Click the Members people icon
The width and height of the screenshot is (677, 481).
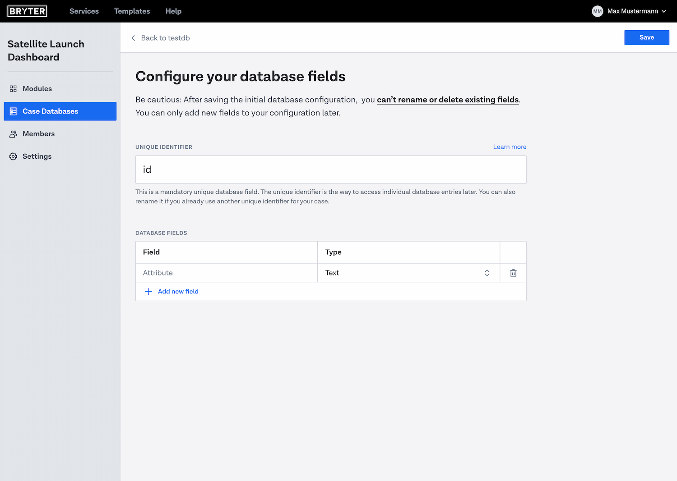point(13,134)
